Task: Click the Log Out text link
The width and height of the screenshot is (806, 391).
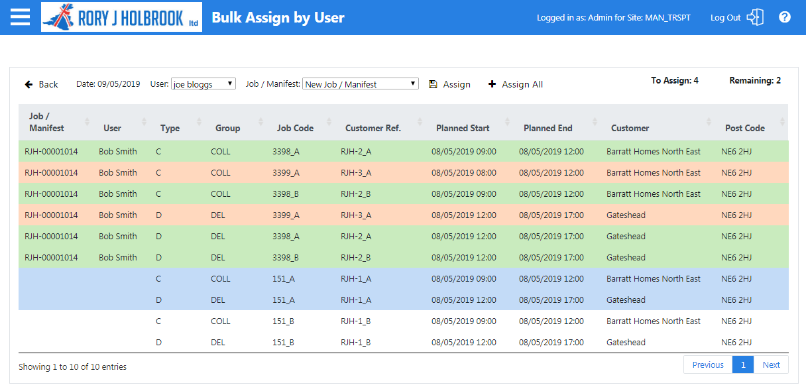Action: point(725,18)
